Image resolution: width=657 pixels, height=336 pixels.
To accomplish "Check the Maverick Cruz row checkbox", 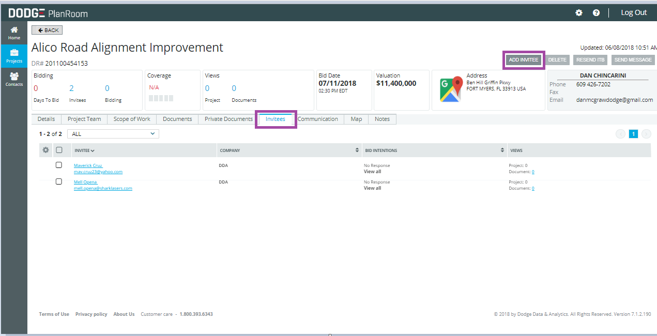I will tap(59, 165).
